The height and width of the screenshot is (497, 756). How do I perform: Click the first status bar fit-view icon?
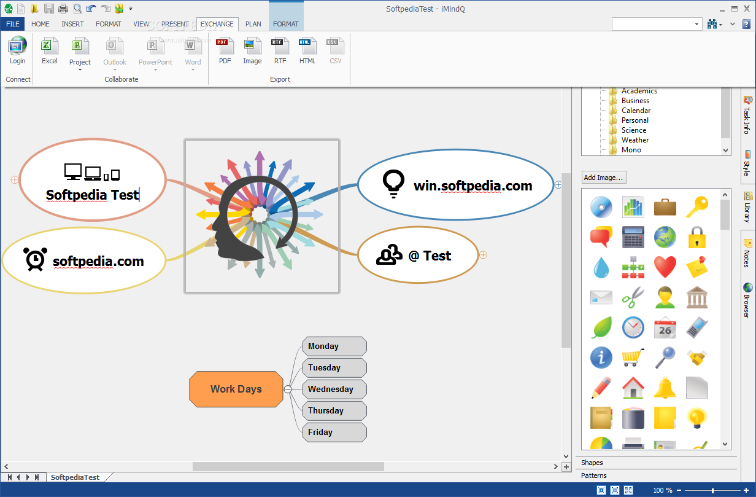pyautogui.click(x=601, y=490)
